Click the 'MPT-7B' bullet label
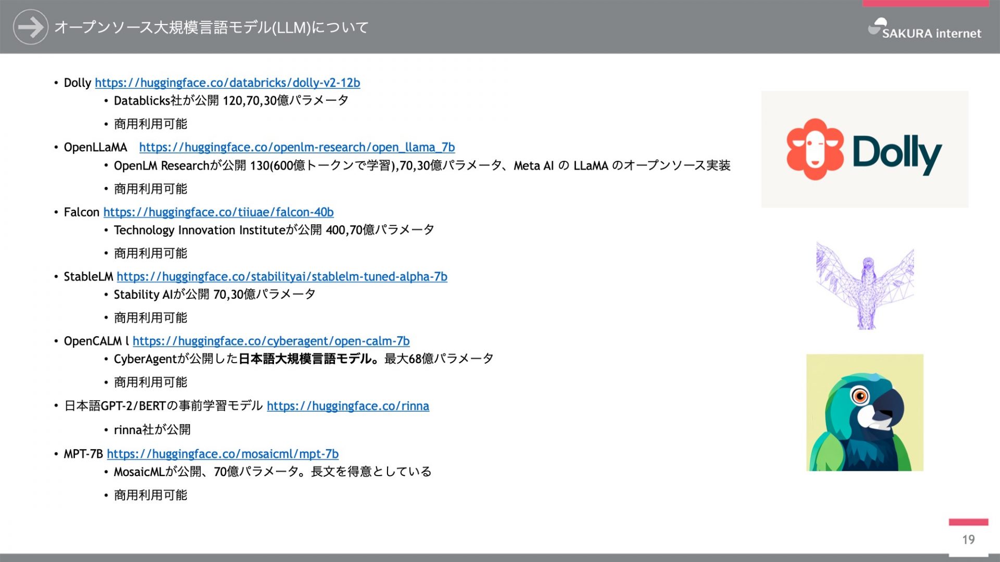Viewport: 1000px width, 562px height. pyautogui.click(x=83, y=454)
